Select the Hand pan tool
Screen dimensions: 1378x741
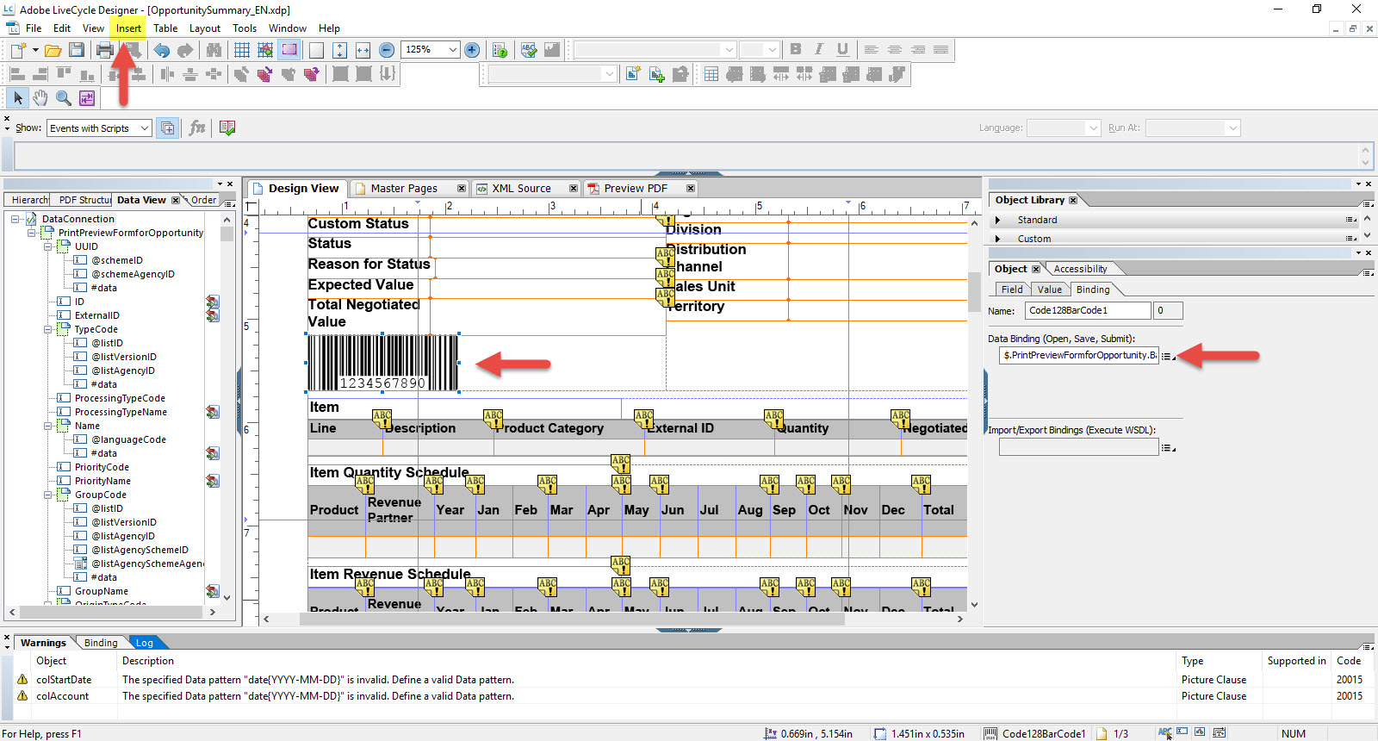coord(40,98)
